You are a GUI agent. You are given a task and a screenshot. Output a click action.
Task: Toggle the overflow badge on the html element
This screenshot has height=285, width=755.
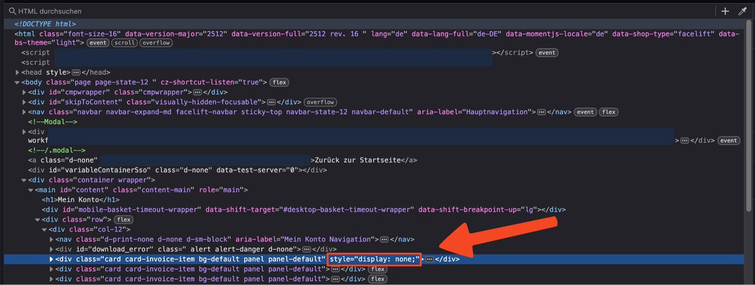pos(156,43)
